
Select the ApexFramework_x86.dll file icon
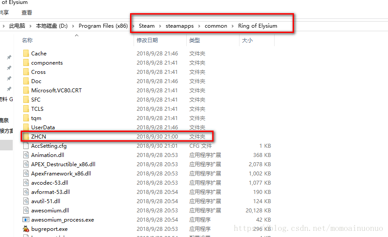[26, 173]
